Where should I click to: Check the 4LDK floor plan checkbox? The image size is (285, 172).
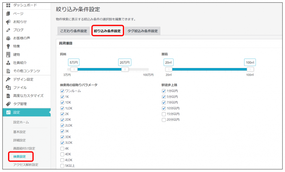[62, 160]
